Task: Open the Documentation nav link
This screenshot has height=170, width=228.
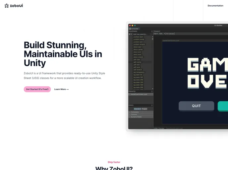Action: (215, 6)
